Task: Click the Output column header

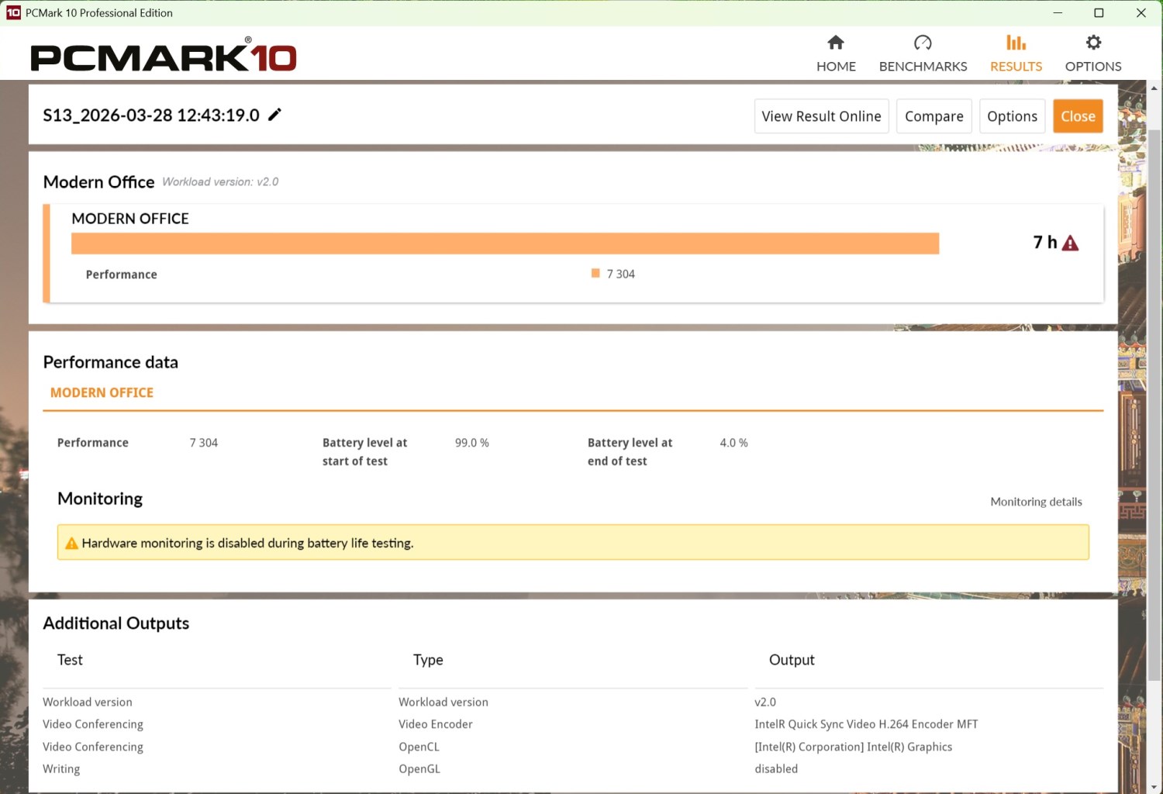Action: click(792, 660)
